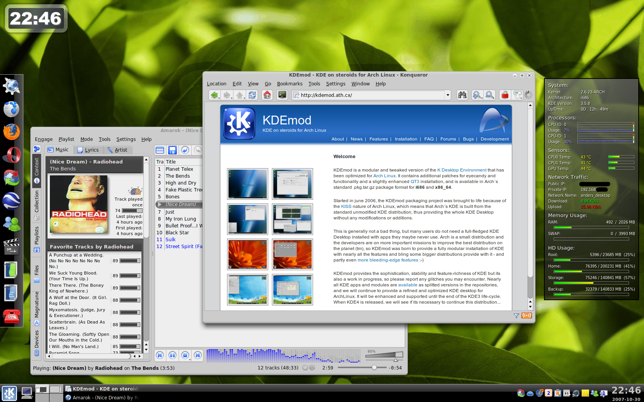Screen dimensions: 644x402
Task: Undo in the Amarok playlist toolbar
Action: (x=185, y=150)
